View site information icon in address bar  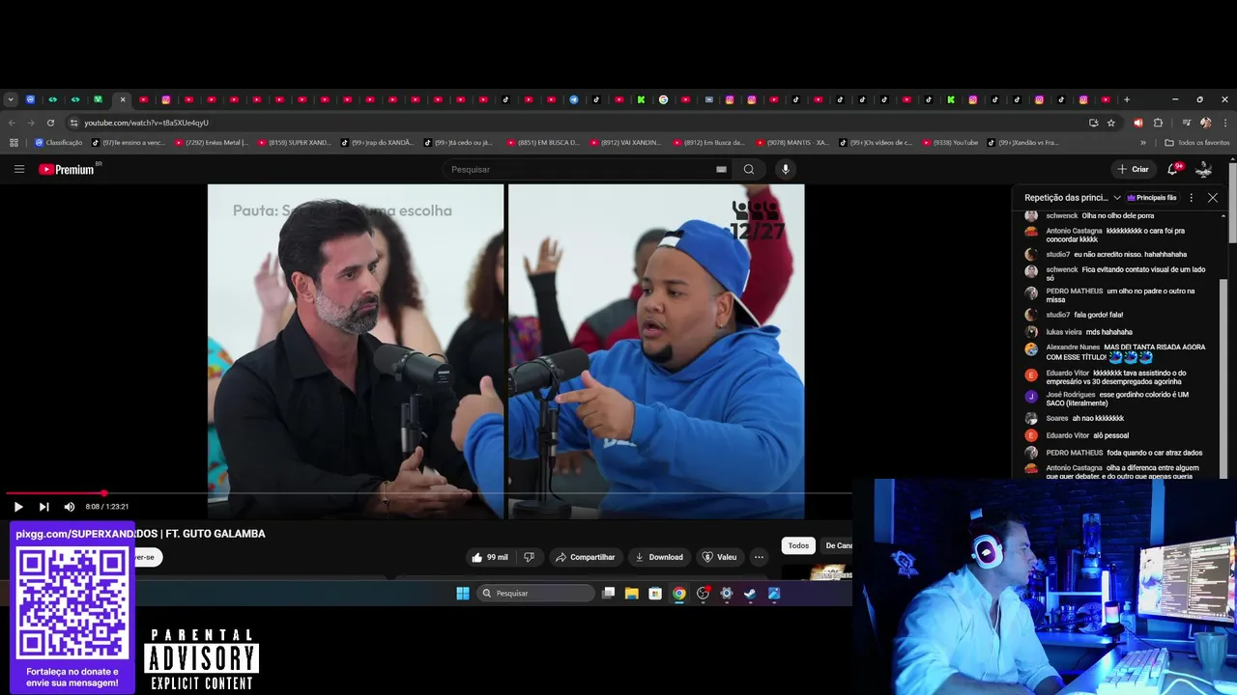tap(73, 123)
